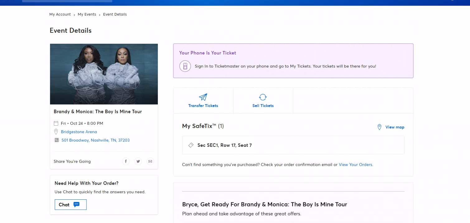
Task: Click the phone icon in ticket banner
Action: click(x=185, y=66)
